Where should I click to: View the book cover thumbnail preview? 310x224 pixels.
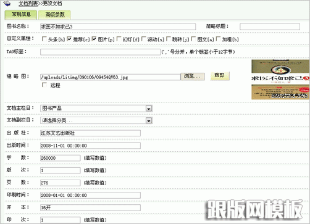click(x=280, y=80)
